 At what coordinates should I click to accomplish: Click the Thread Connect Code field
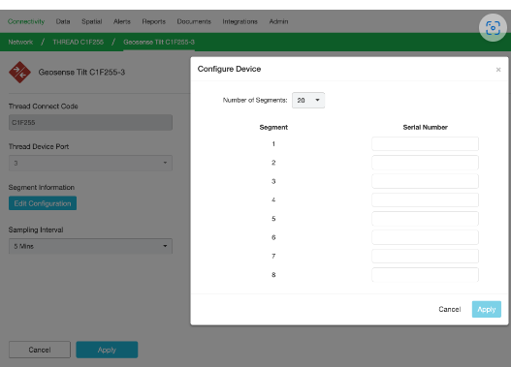click(90, 123)
